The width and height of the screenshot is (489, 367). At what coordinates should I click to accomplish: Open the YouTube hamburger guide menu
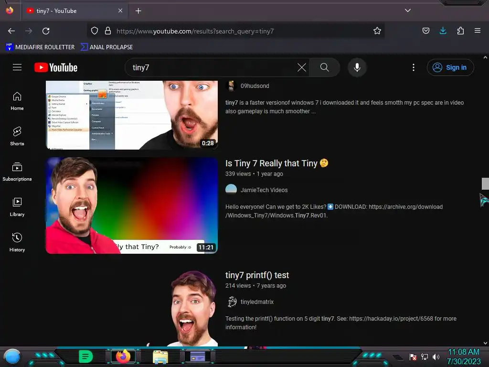tap(17, 67)
